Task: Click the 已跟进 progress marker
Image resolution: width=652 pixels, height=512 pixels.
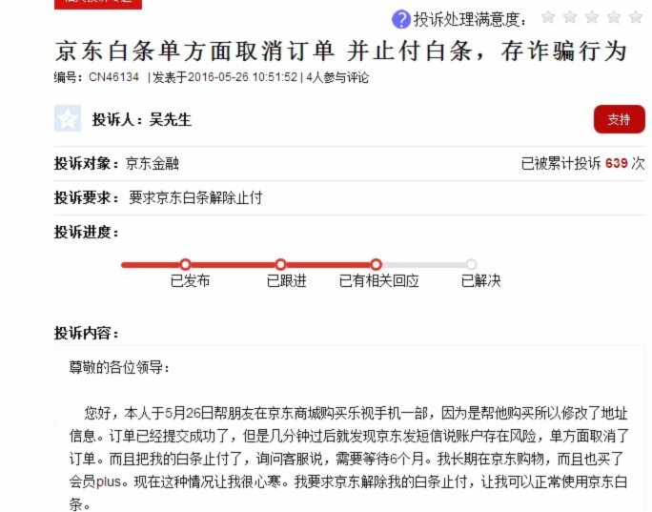Action: coord(280,264)
